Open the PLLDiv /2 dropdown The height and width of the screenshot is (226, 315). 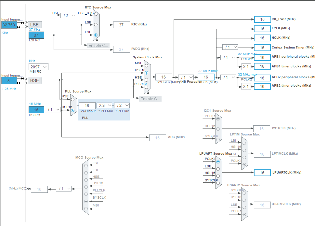pyautogui.click(x=122, y=105)
